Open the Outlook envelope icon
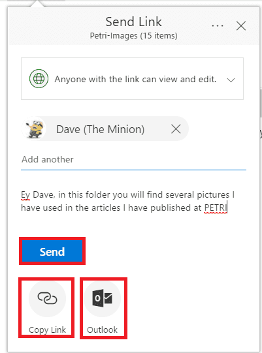The width and height of the screenshot is (262, 353). [103, 299]
